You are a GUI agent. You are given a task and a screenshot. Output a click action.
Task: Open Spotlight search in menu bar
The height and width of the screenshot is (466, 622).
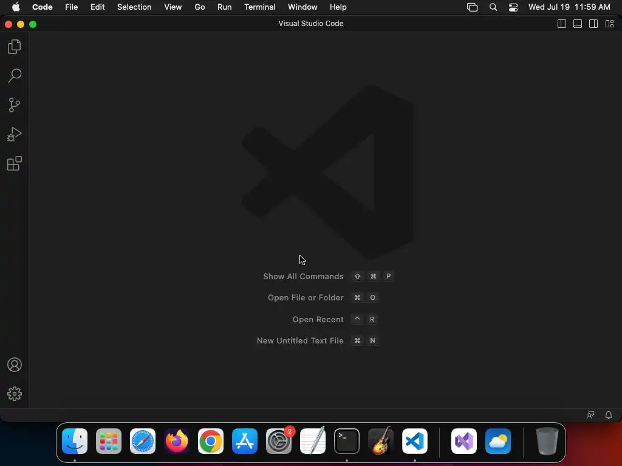[493, 7]
